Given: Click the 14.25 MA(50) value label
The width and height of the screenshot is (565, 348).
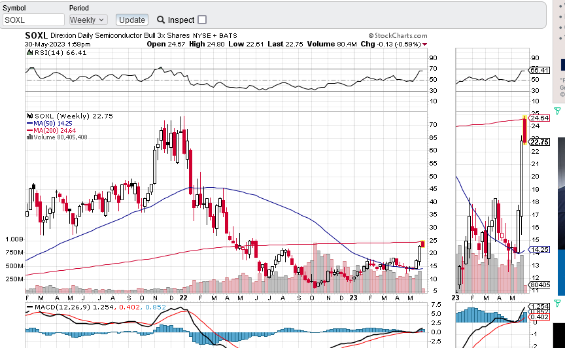Looking at the screenshot, I should point(539,249).
